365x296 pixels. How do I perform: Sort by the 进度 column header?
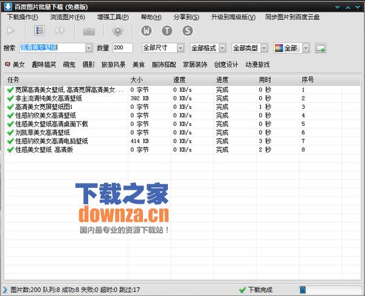(x=235, y=80)
